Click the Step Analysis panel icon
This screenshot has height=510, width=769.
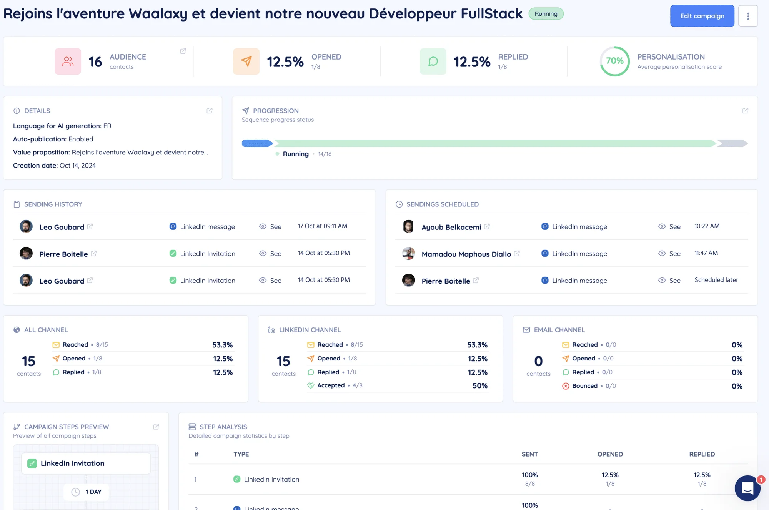192,427
